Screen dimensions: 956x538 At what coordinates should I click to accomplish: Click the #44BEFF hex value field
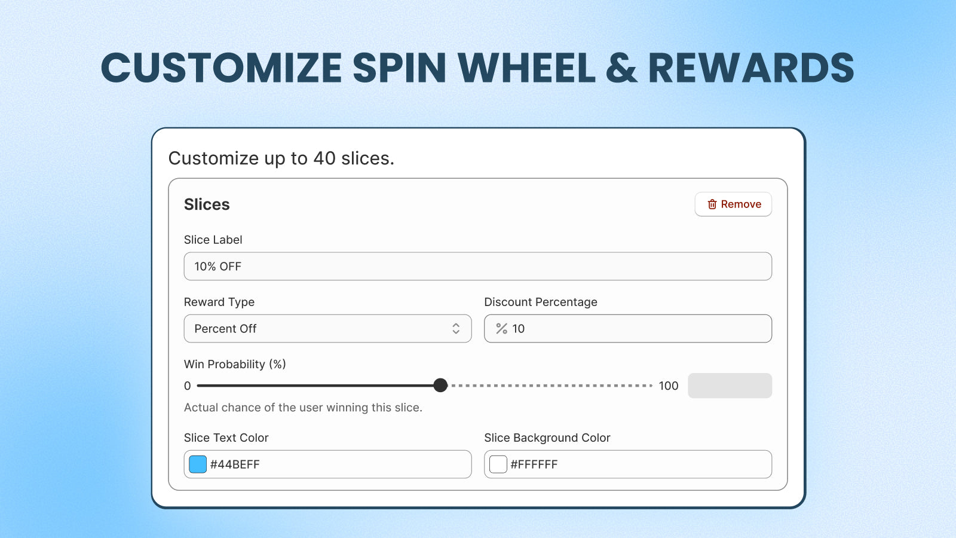pyautogui.click(x=234, y=464)
